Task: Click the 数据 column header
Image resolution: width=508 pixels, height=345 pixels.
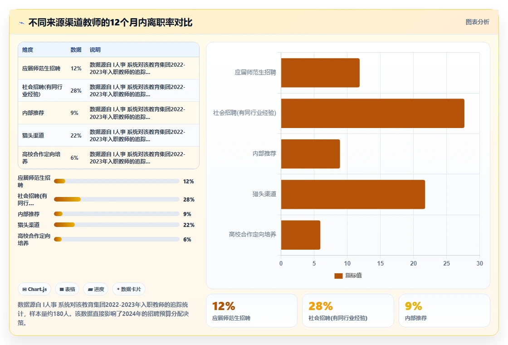Action: [x=76, y=49]
